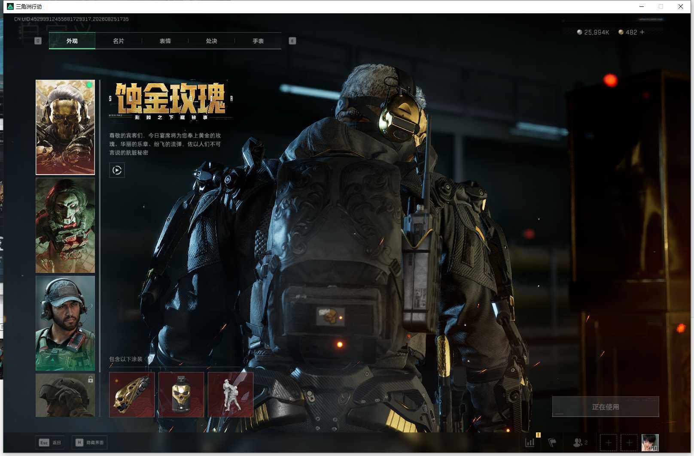The width and height of the screenshot is (694, 456).
Task: Open the 手表 tab
Action: tap(258, 41)
